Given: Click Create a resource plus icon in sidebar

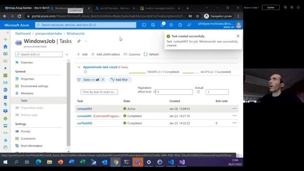Looking at the screenshot, I should click(x=5, y=39).
